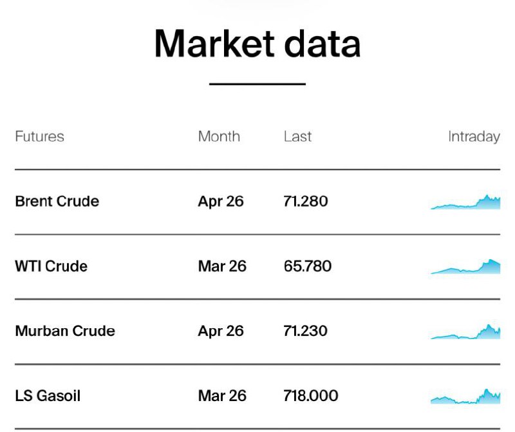Select LS Gasoil last price 718.000
Image resolution: width=515 pixels, height=432 pixels.
click(310, 395)
